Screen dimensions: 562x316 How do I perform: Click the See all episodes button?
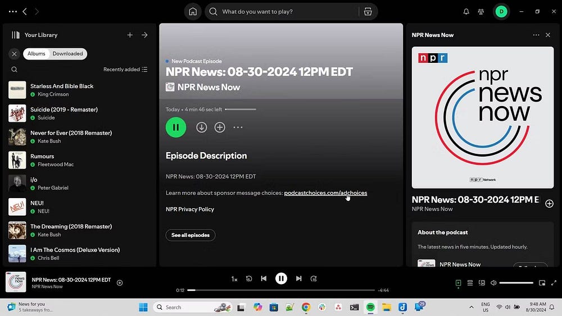point(190,235)
